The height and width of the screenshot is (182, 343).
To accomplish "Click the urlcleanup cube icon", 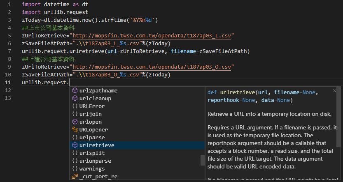I will pyautogui.click(x=75, y=99).
